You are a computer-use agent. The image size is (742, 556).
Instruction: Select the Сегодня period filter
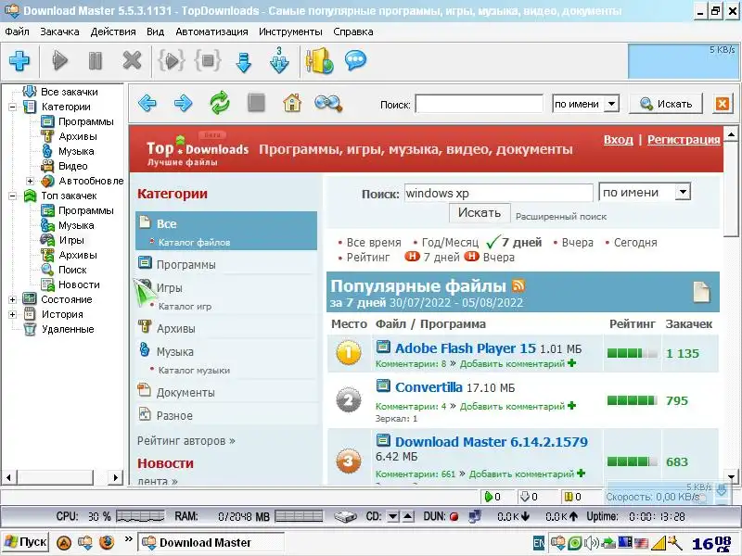(x=635, y=243)
